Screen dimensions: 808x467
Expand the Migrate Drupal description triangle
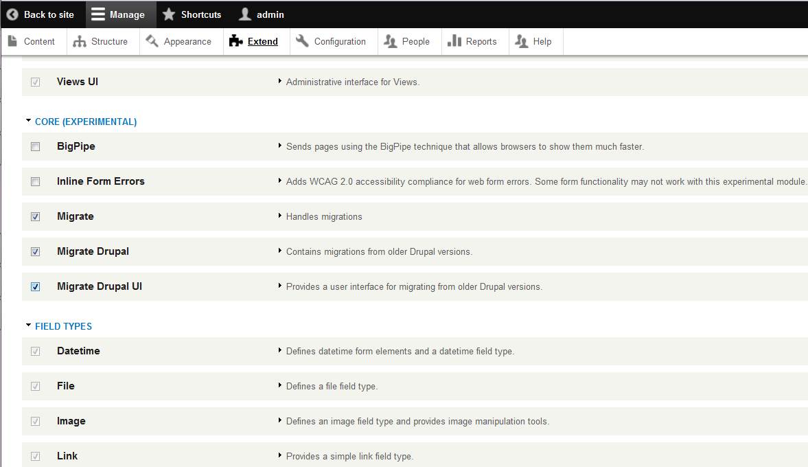[280, 251]
